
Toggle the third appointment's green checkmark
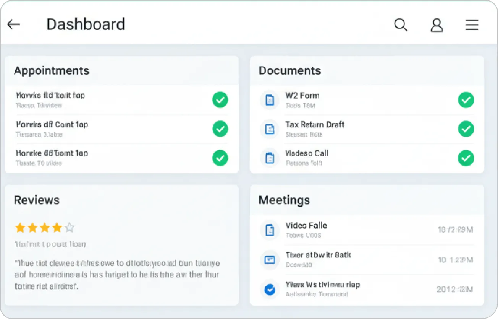[220, 158]
